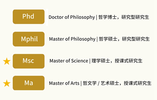Click the 哲学硕士 description text
The width and height of the screenshot is (157, 100).
[x=108, y=39]
